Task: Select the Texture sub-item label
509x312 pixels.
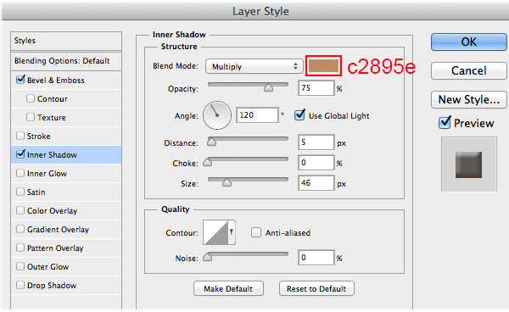Action: (x=52, y=117)
